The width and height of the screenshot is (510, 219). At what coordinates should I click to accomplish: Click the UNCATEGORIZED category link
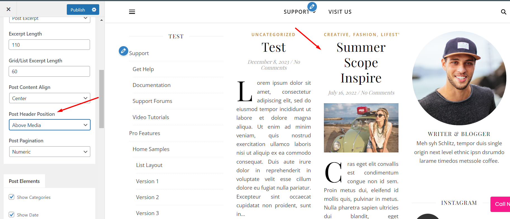pyautogui.click(x=273, y=35)
